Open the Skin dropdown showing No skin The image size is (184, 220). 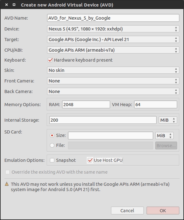(113, 70)
